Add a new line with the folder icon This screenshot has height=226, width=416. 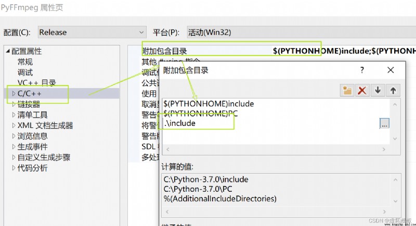tap(347, 91)
